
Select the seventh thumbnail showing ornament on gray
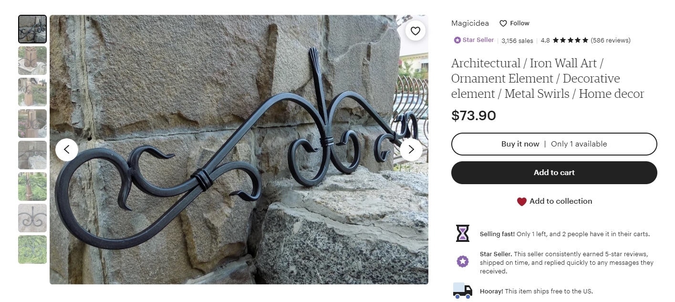point(32,218)
